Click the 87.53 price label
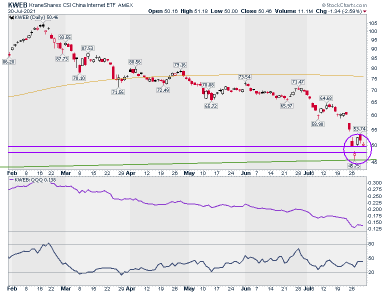 coord(87,48)
